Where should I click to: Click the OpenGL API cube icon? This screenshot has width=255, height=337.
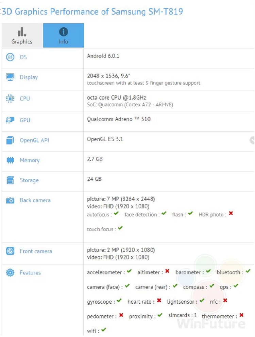(x=10, y=140)
